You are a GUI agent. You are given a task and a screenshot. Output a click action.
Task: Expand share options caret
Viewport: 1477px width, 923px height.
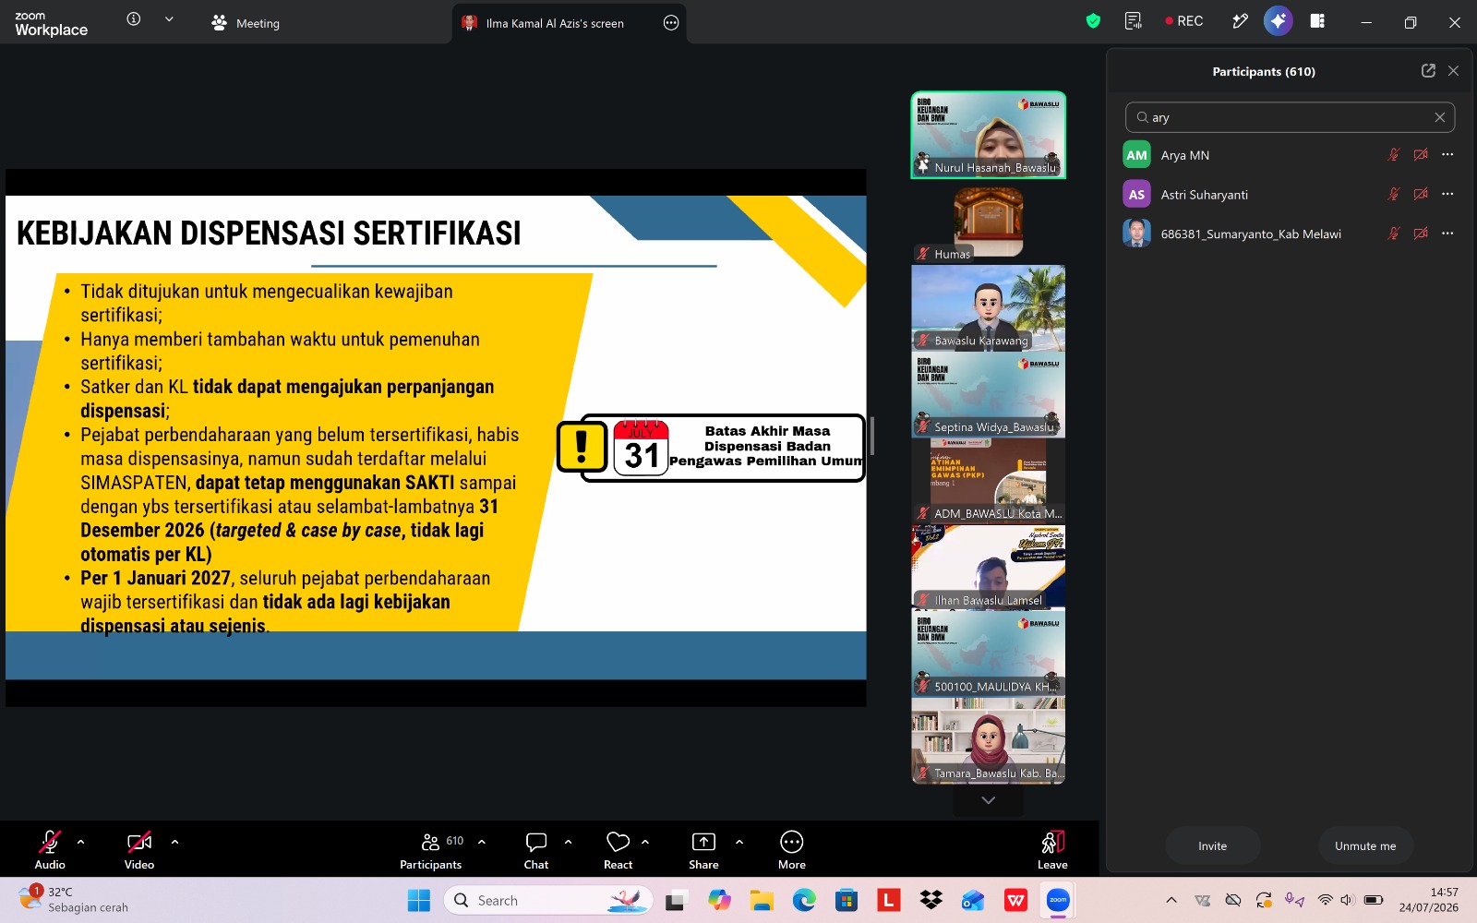739,842
